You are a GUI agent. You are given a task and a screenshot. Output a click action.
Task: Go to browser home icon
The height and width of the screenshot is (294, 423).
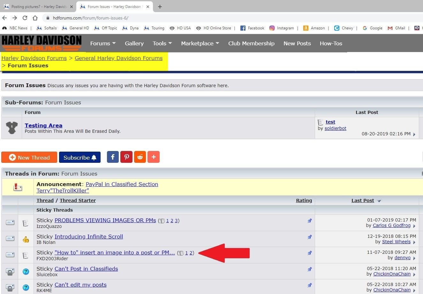35,18
